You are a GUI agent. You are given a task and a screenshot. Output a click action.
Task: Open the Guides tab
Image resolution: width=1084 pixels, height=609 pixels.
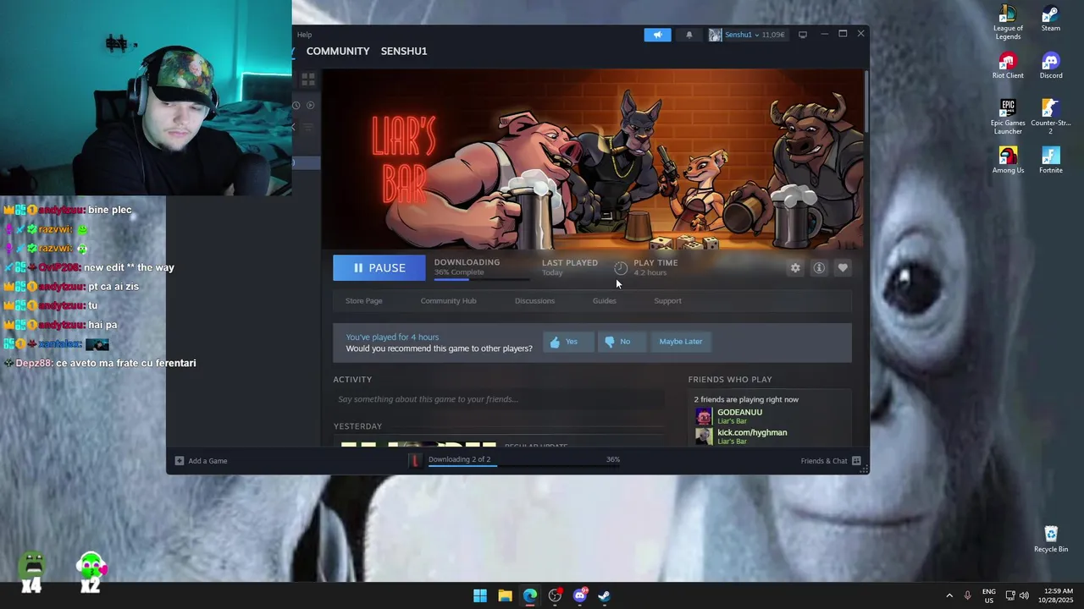click(605, 301)
